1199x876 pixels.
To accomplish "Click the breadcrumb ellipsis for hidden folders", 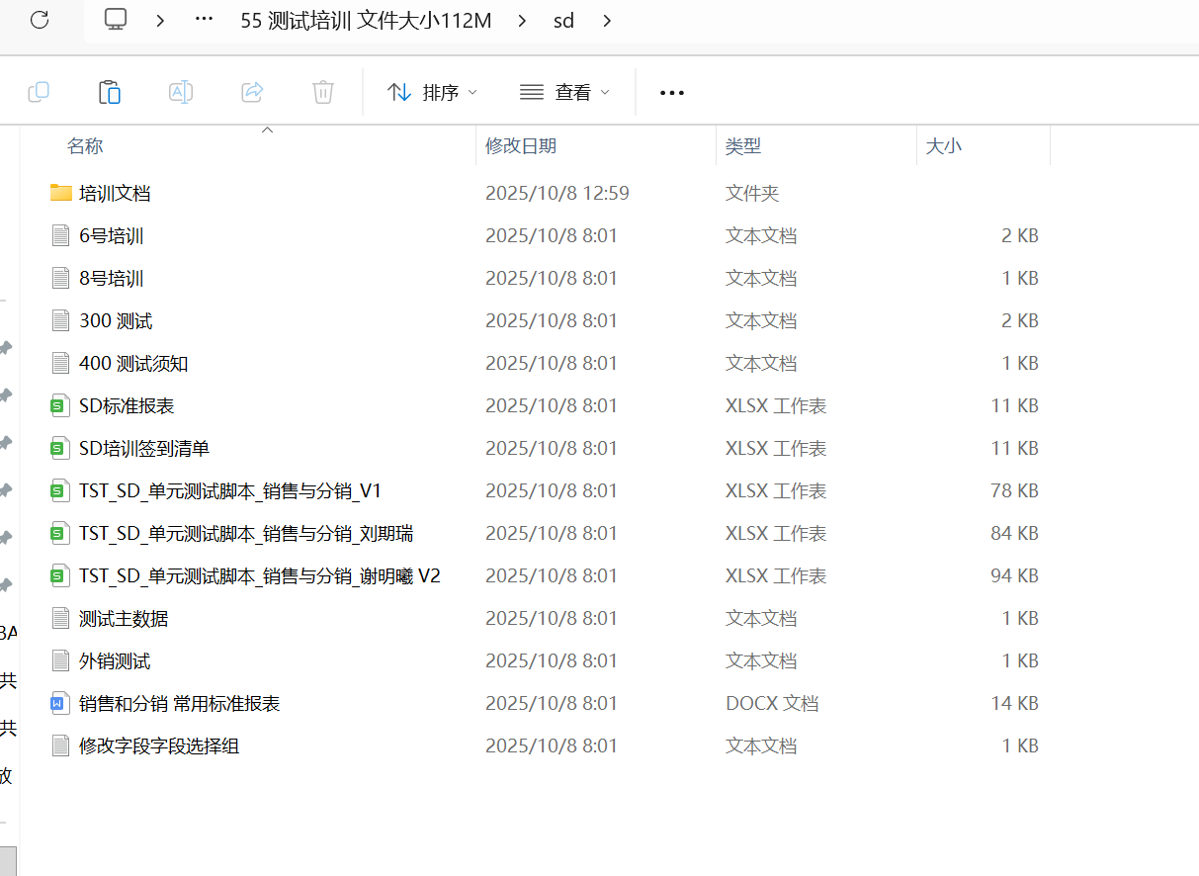I will click(205, 20).
